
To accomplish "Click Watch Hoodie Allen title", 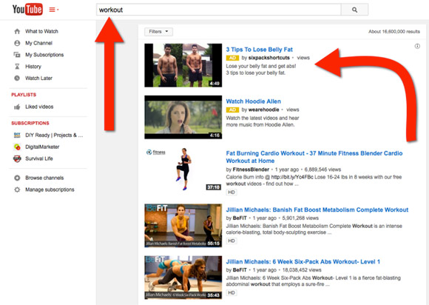I will tap(254, 101).
